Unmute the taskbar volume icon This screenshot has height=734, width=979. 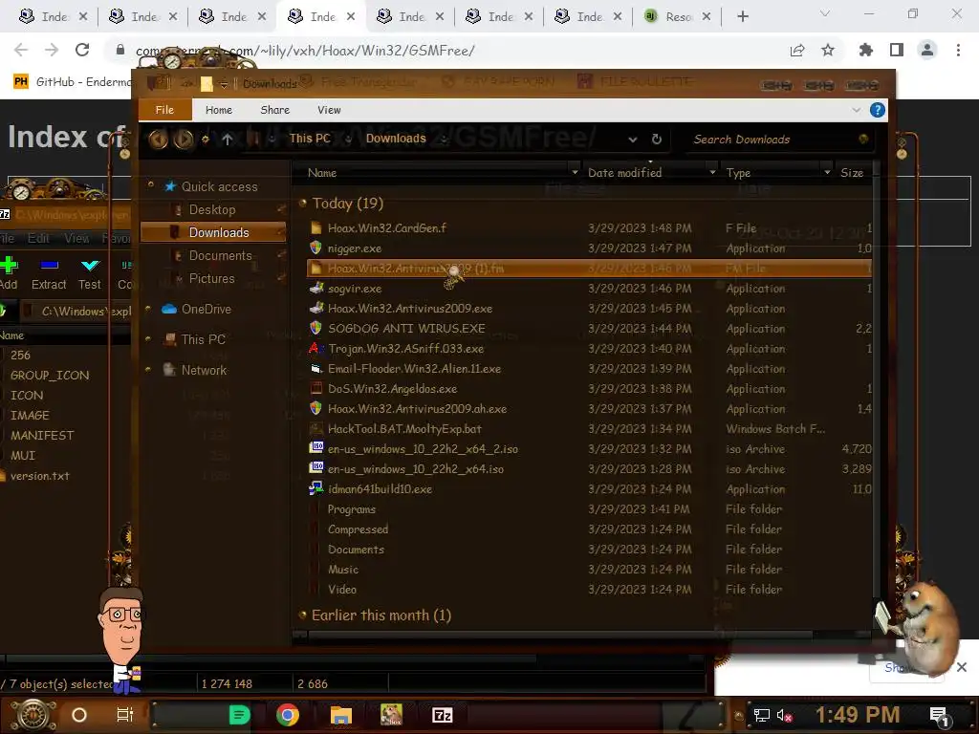coord(786,715)
